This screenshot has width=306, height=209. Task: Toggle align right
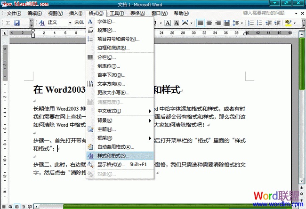[x=218, y=23]
